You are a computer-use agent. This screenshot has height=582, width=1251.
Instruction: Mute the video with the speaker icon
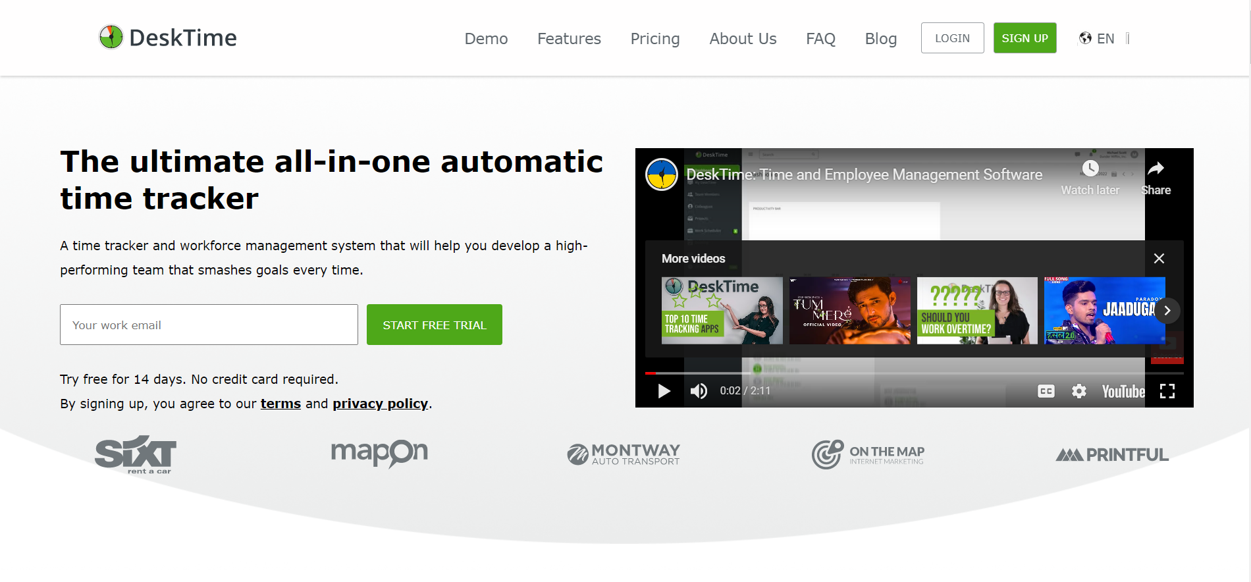tap(699, 391)
